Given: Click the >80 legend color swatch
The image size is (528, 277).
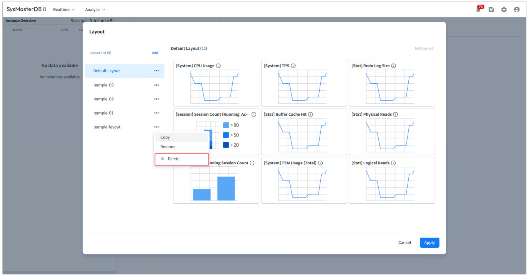Looking at the screenshot, I should coord(226,125).
